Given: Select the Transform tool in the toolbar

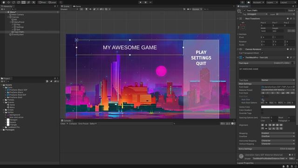Looking at the screenshot, I should point(28,2).
